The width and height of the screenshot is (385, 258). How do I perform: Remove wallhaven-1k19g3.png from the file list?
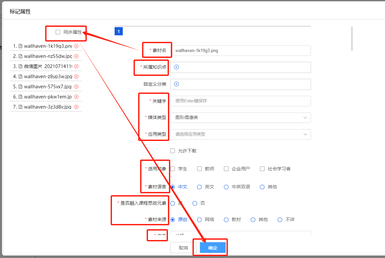pos(76,46)
